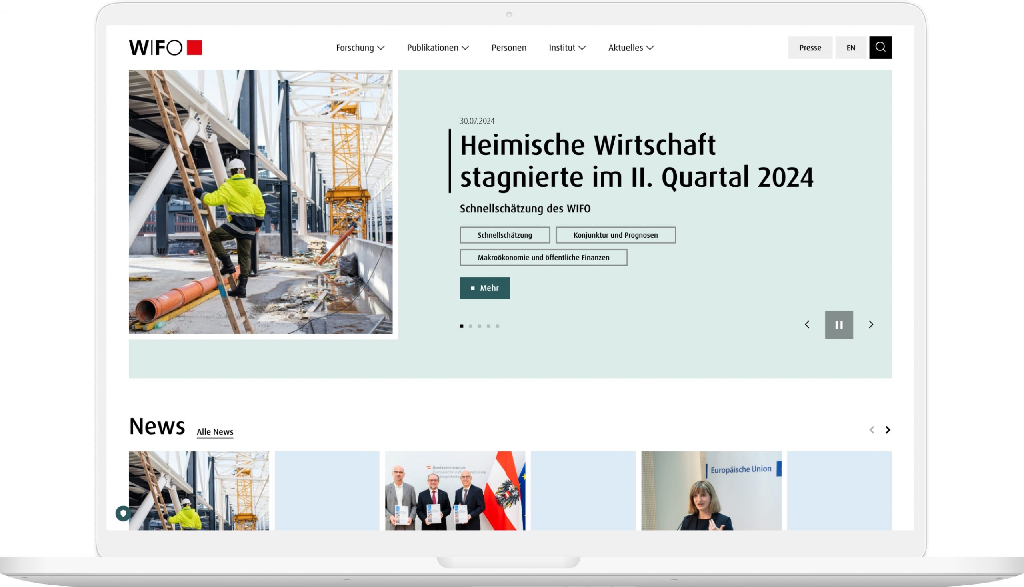Open news thumbnail with three men
This screenshot has height=587, width=1024.
click(x=455, y=491)
